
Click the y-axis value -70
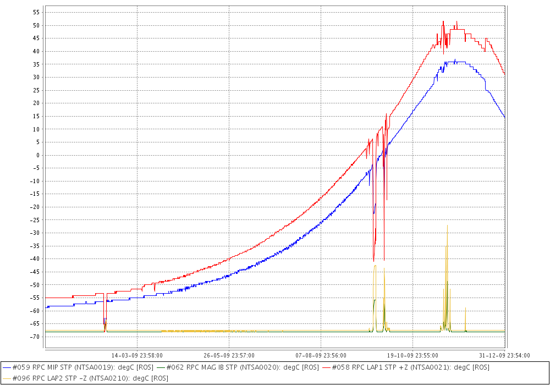click(35, 337)
